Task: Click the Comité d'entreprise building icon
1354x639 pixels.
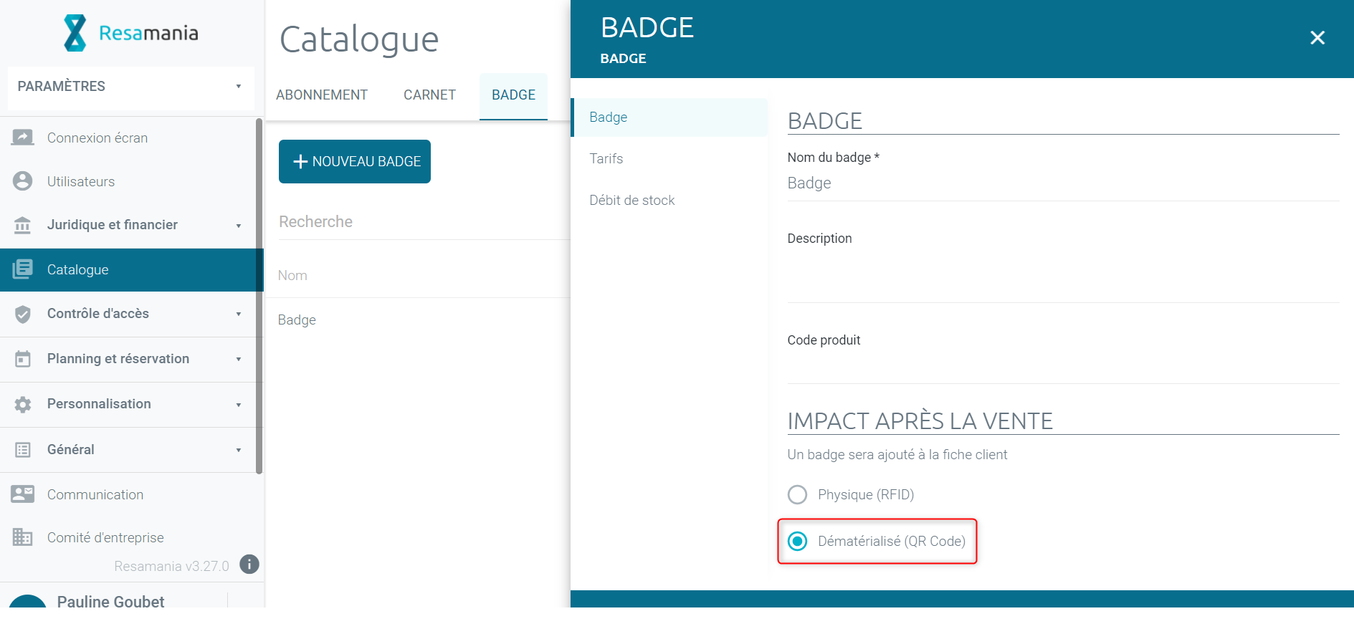Action: click(x=23, y=537)
